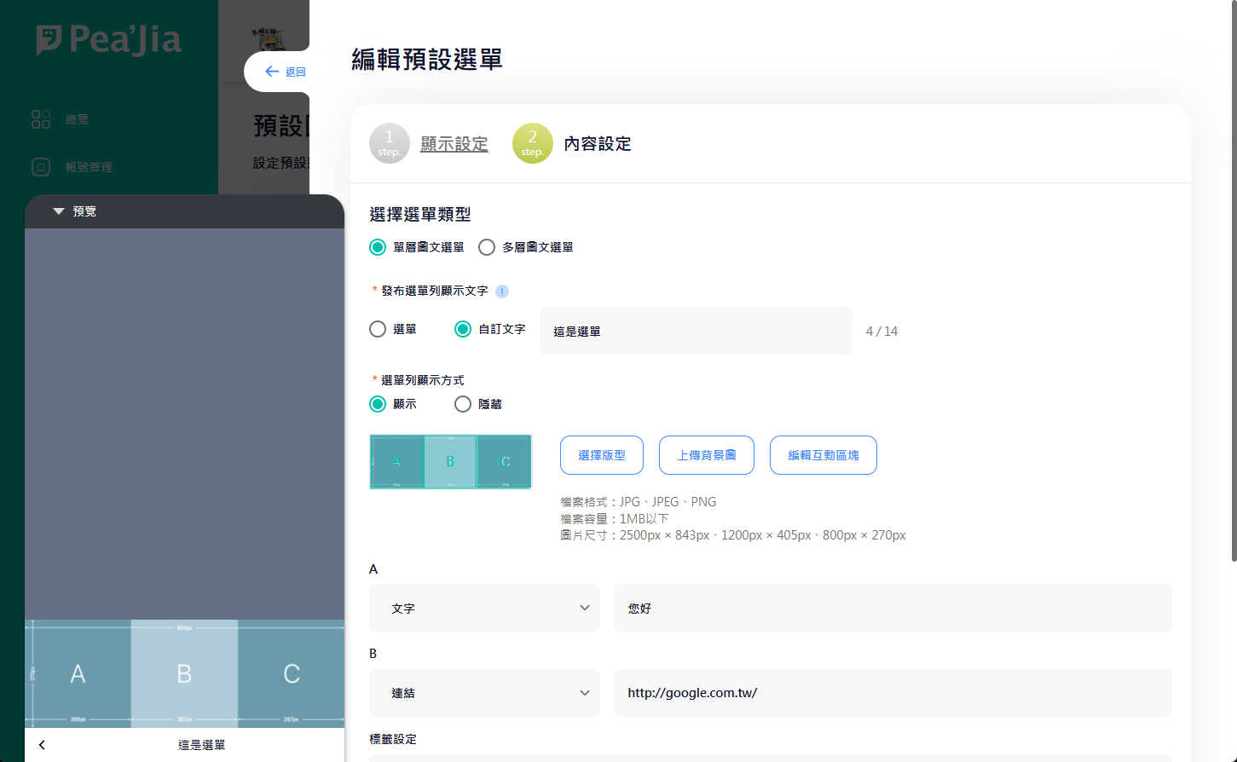The height and width of the screenshot is (762, 1237).
Task: Click the step 2 circle badge
Action: (532, 143)
